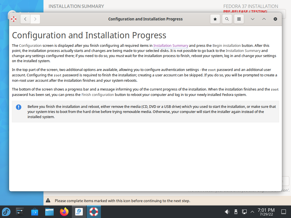Click 'FEDORA 37 INSTALLATION' text in installer
The height and width of the screenshot is (218, 291).
pos(251,6)
